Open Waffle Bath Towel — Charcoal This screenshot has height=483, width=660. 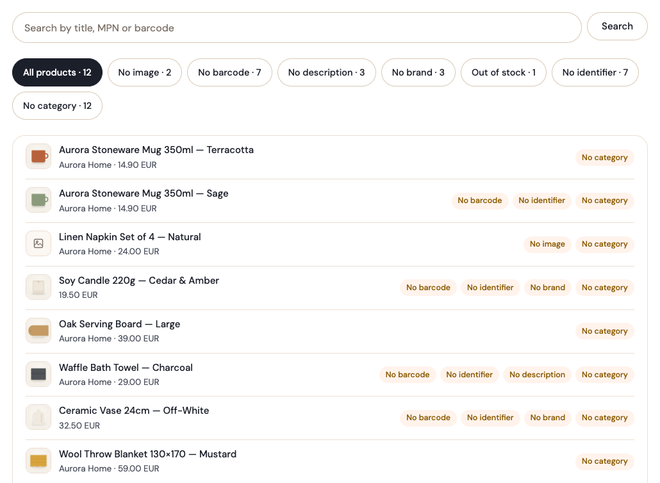click(126, 368)
